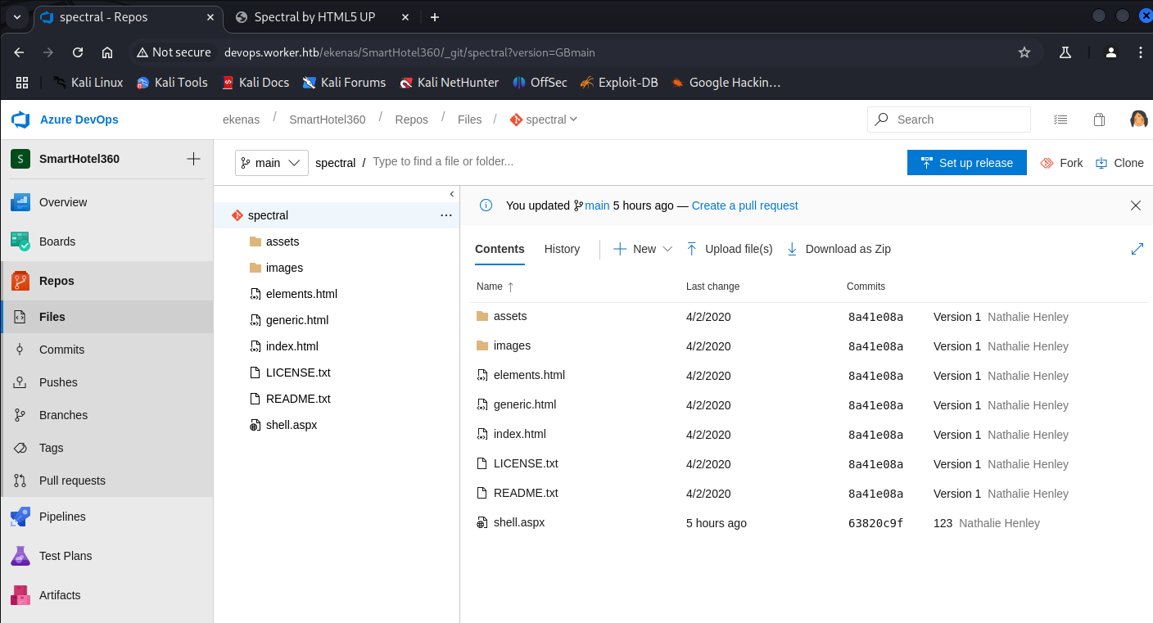Open shell.aspx in the contents list
This screenshot has height=623, width=1153.
[x=519, y=522]
